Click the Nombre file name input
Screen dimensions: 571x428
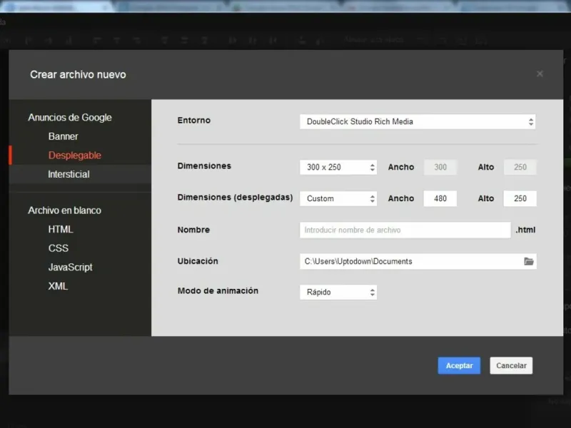[405, 230]
